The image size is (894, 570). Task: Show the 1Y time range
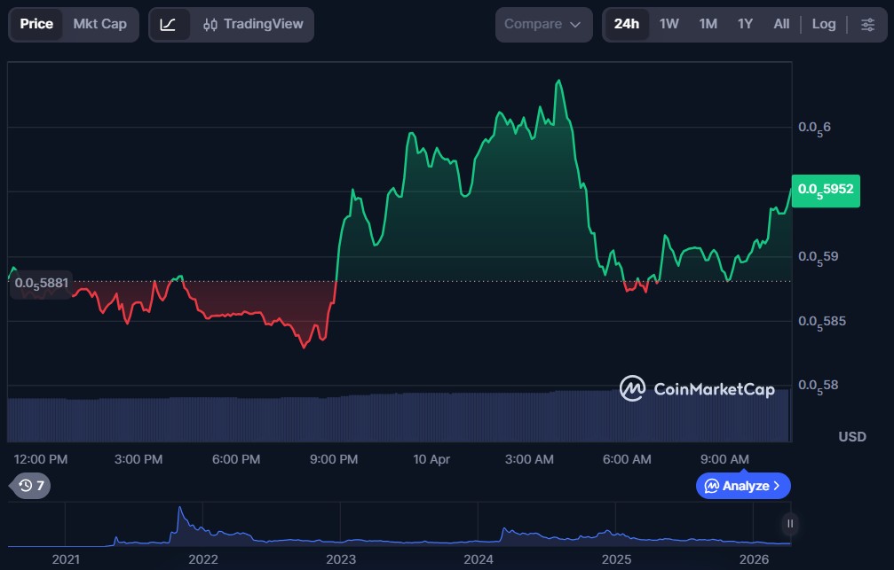[745, 24]
